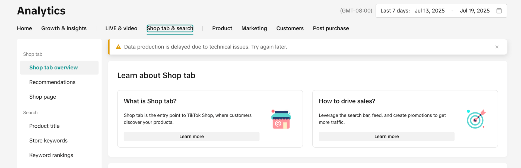Set the start date Jul 13, 2025 field

(430, 11)
